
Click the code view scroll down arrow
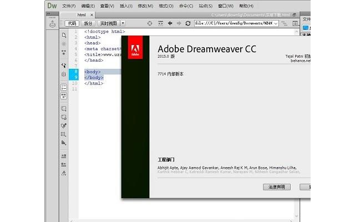297,216
